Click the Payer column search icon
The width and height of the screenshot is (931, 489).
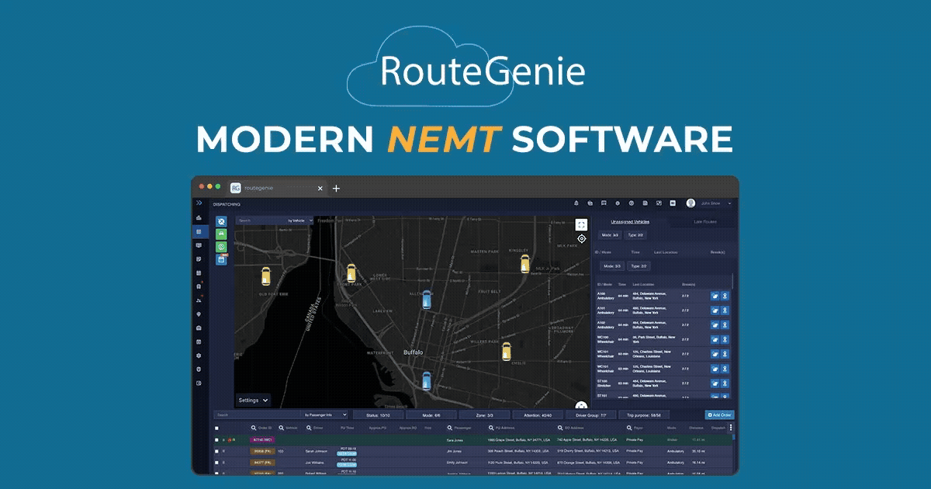(630, 428)
